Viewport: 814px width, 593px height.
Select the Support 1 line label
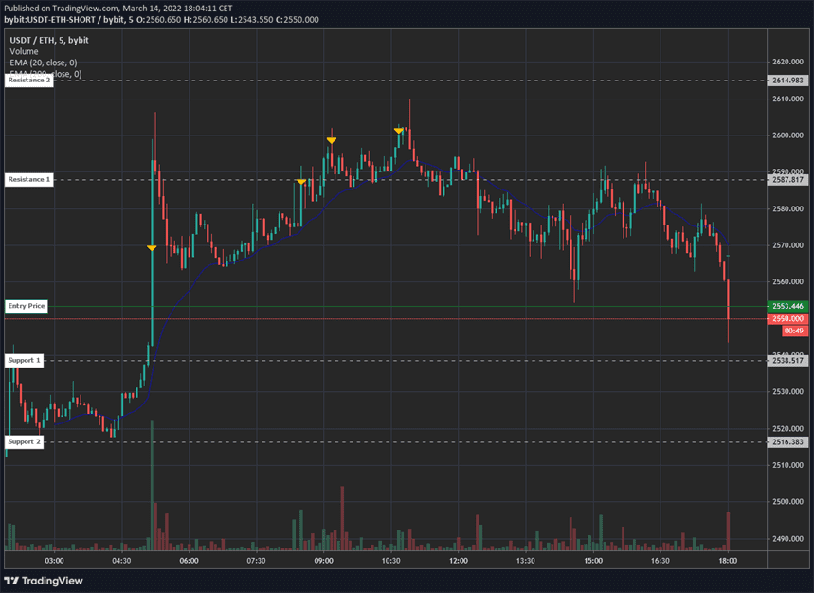[x=24, y=361]
